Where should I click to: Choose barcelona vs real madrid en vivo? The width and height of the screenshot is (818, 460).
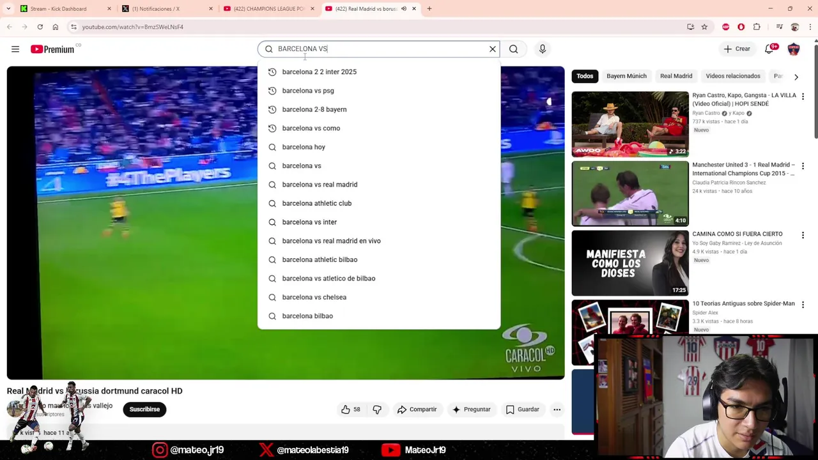click(x=379, y=241)
